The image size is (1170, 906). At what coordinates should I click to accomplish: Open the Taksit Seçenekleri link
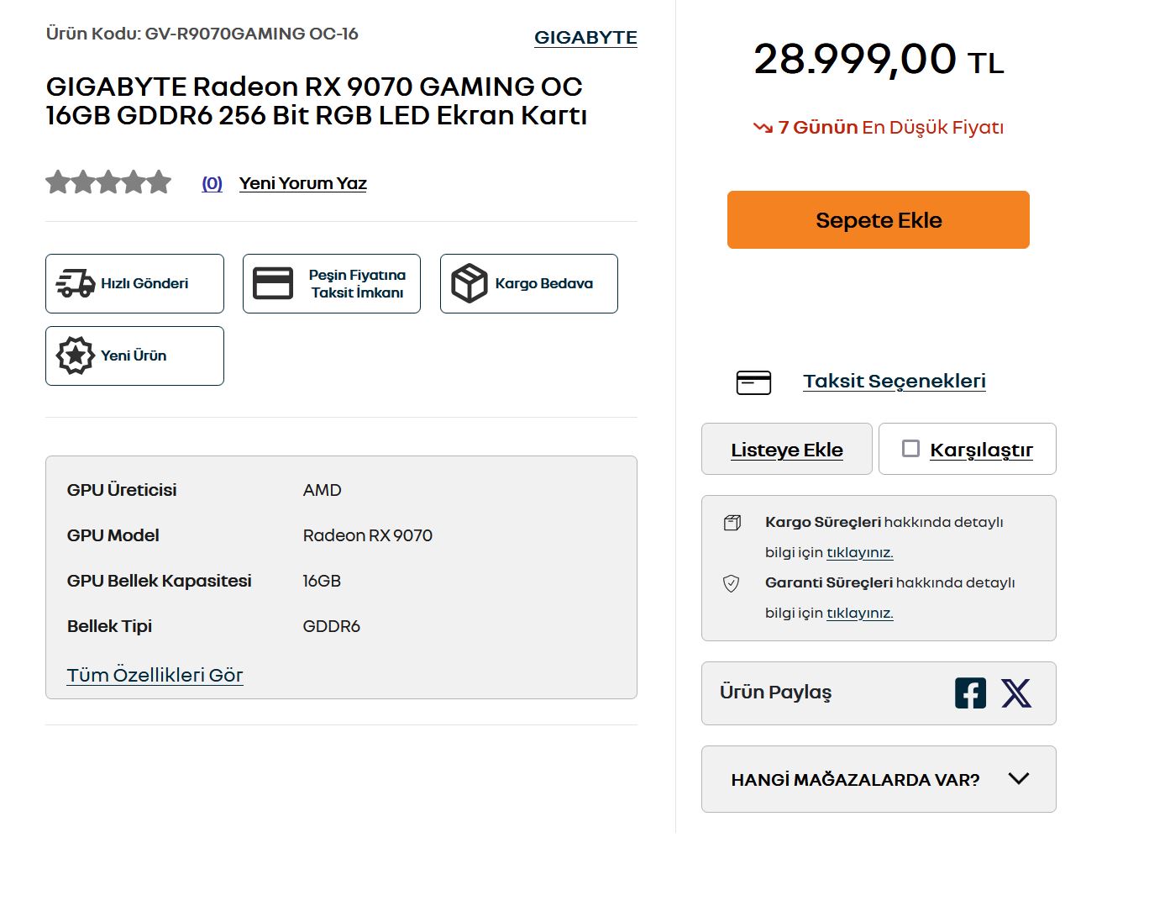895,381
